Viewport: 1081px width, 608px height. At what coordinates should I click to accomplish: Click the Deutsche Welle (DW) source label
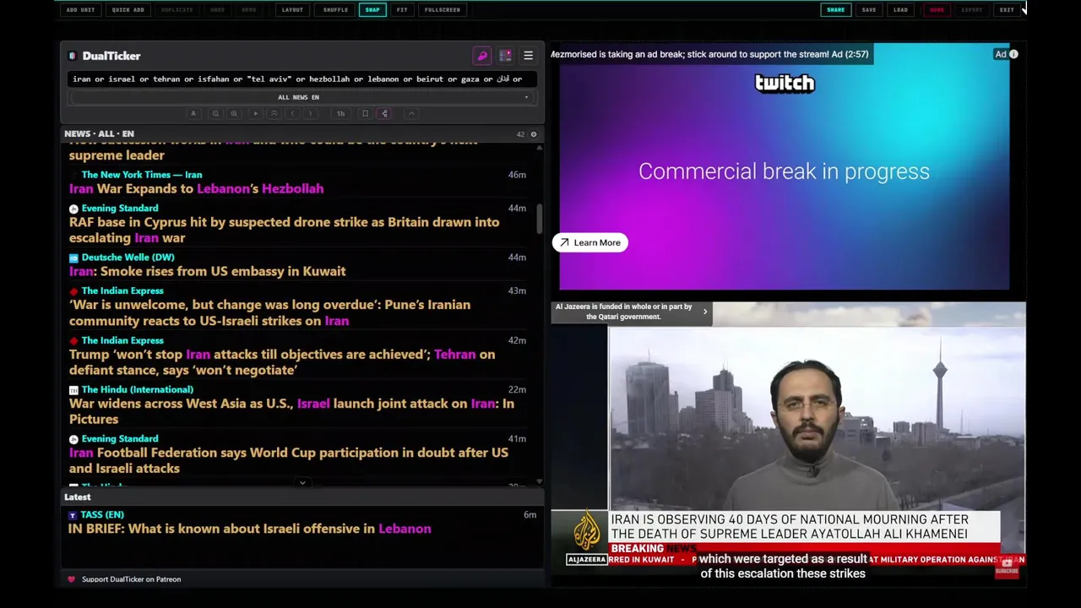click(128, 258)
